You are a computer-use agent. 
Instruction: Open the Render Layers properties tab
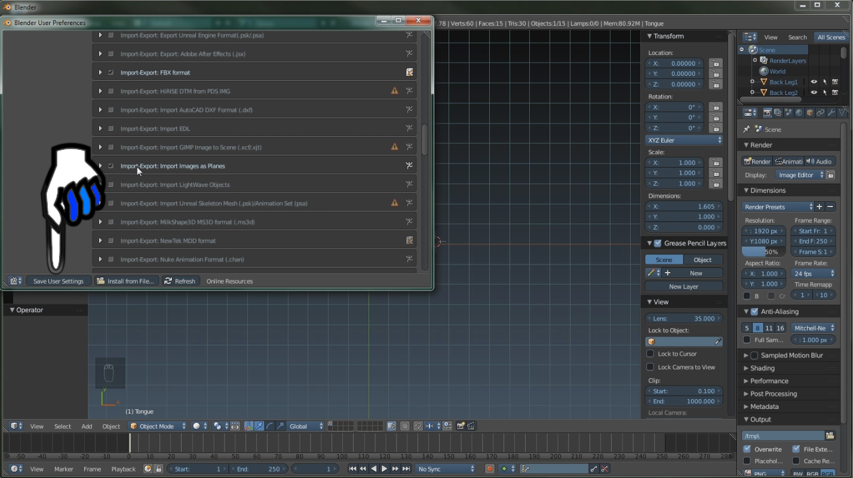click(778, 113)
